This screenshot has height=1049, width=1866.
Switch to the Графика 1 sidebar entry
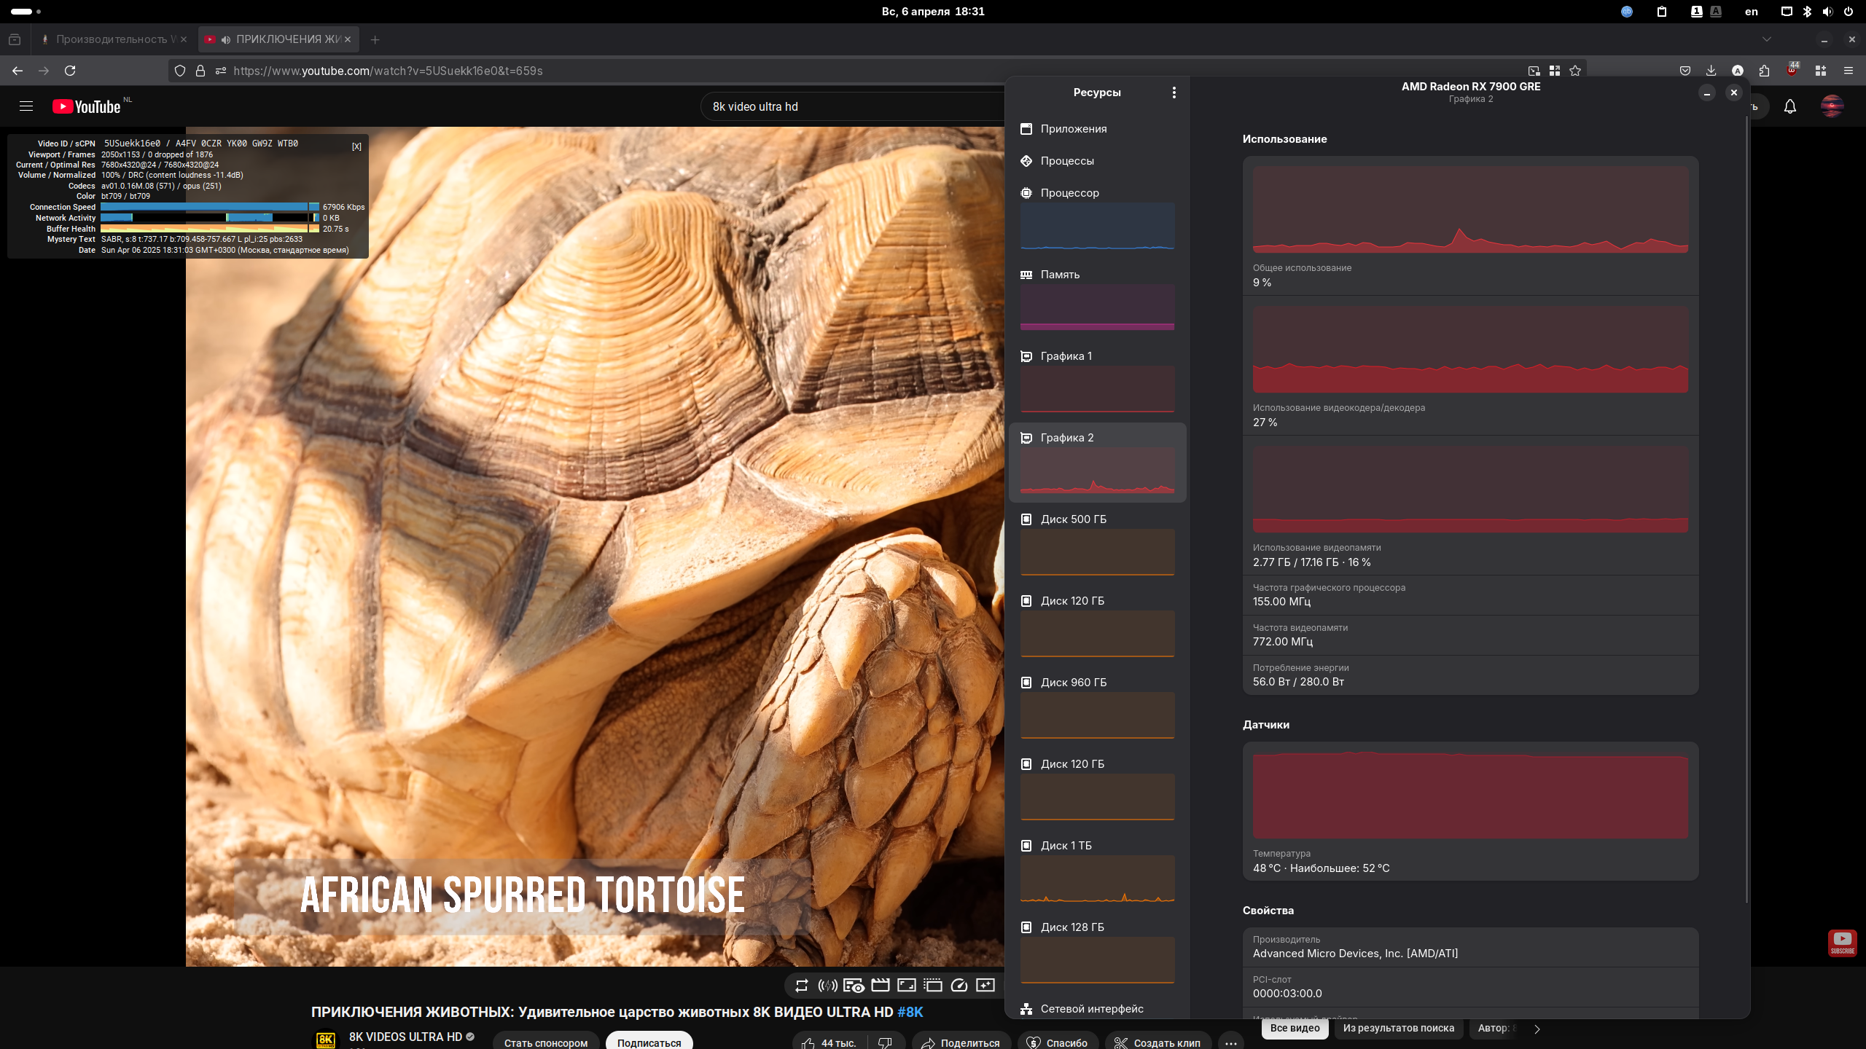pos(1066,356)
